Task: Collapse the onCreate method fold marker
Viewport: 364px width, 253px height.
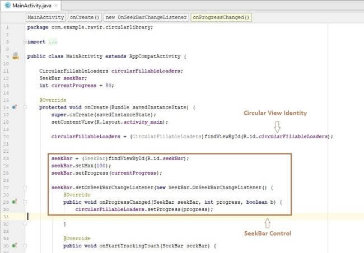Action: coord(25,107)
